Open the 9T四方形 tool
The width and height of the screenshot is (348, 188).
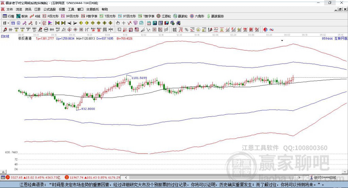click(127, 16)
